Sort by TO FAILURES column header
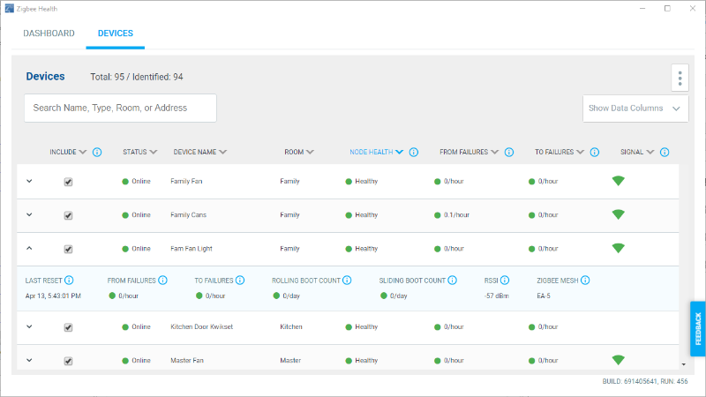The image size is (706, 397). point(560,152)
